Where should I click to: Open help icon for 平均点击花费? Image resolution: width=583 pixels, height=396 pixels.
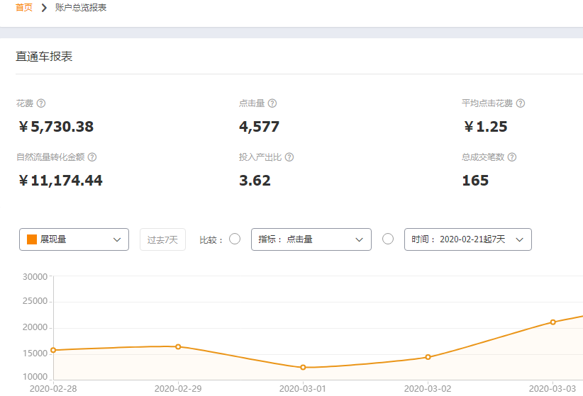(521, 103)
